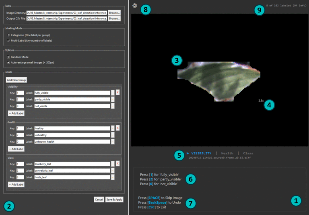
Task: Click Save & Apply button
Action: point(114,199)
